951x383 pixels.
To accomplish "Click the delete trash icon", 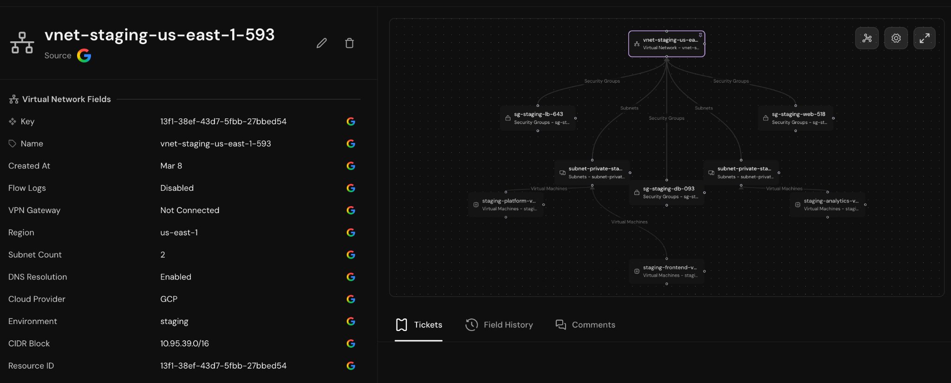I will point(350,43).
